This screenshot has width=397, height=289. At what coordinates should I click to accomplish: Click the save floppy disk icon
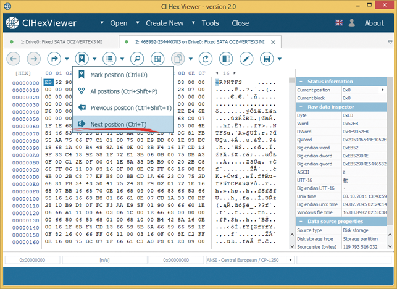click(x=267, y=59)
